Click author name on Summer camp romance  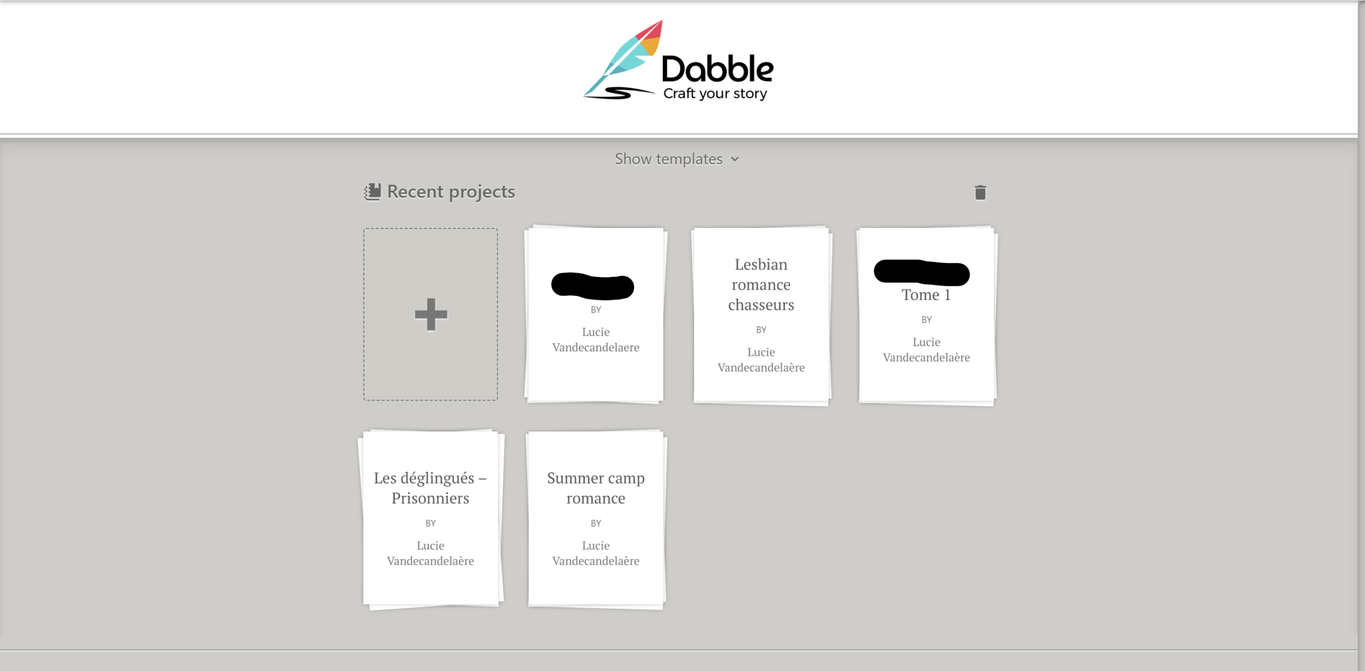click(x=596, y=553)
